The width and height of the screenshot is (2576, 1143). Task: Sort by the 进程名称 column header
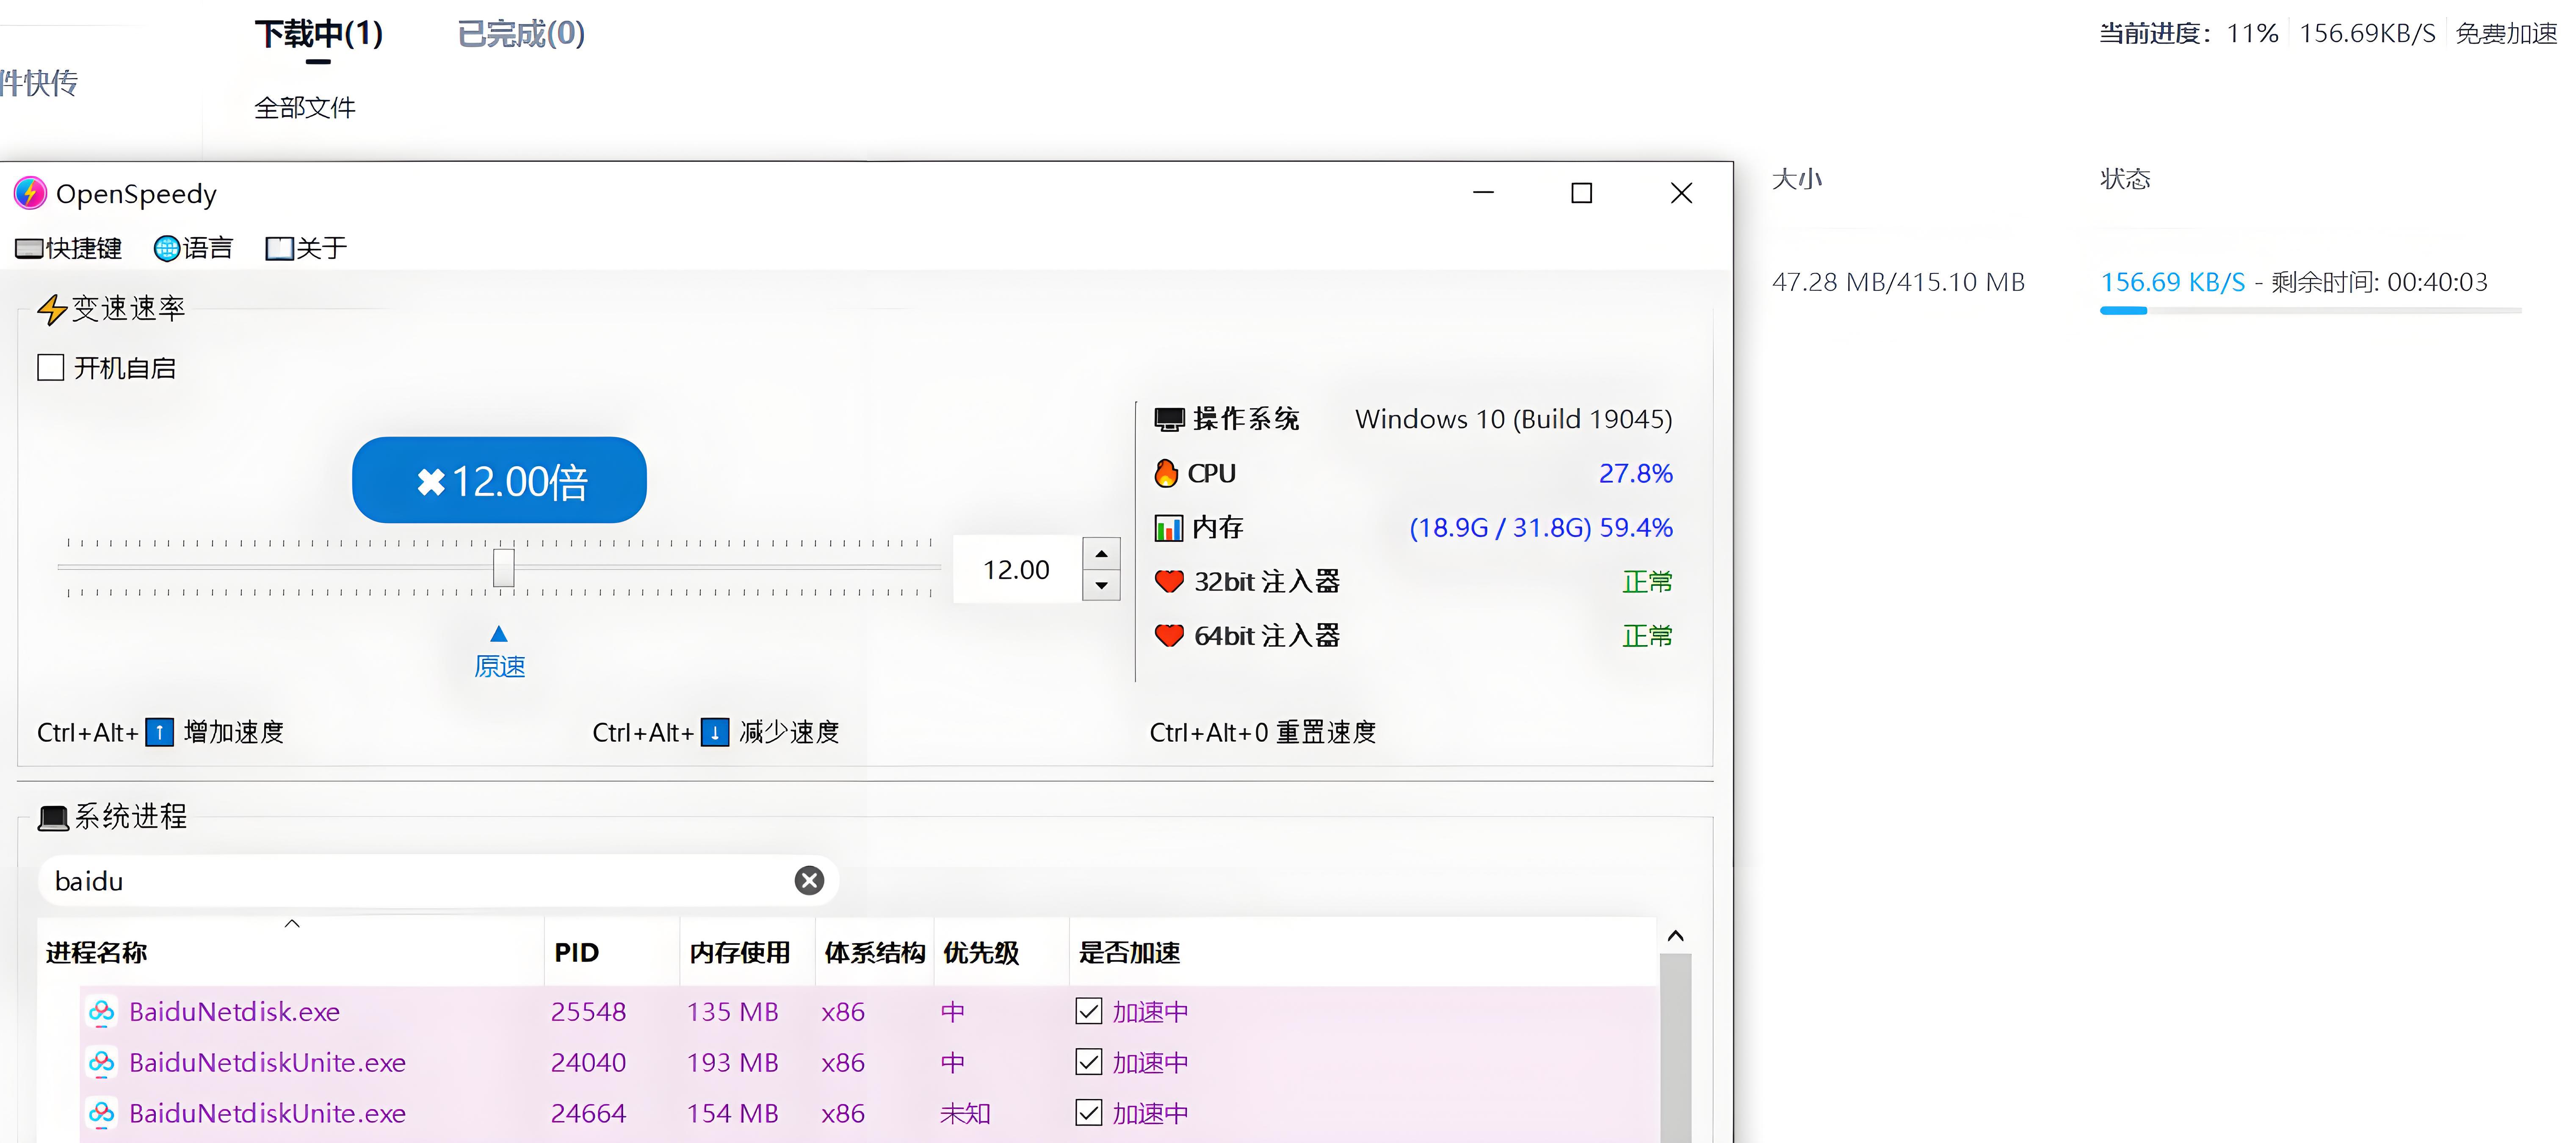tap(291, 952)
